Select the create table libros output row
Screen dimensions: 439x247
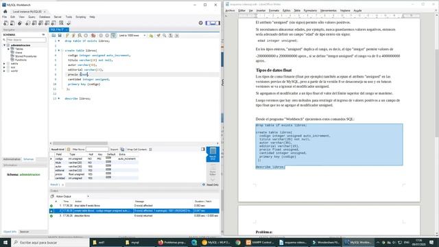pyautogui.click(x=134, y=211)
